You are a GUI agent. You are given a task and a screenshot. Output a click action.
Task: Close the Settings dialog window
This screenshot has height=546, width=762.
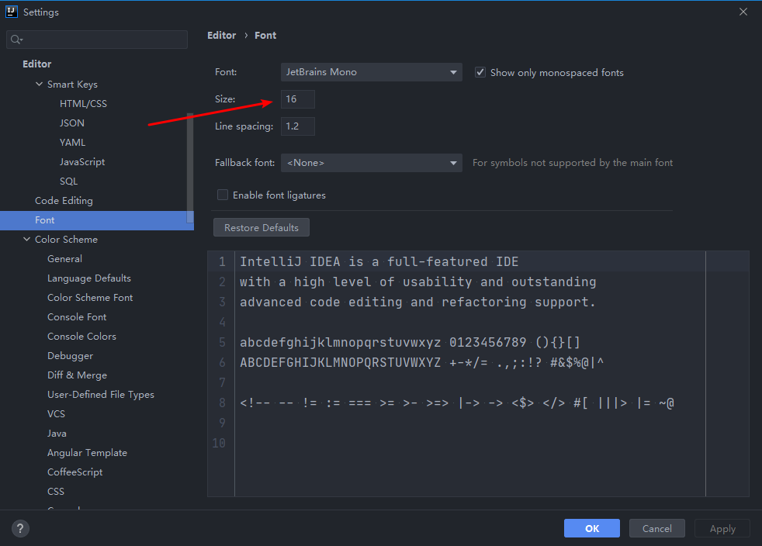click(743, 12)
